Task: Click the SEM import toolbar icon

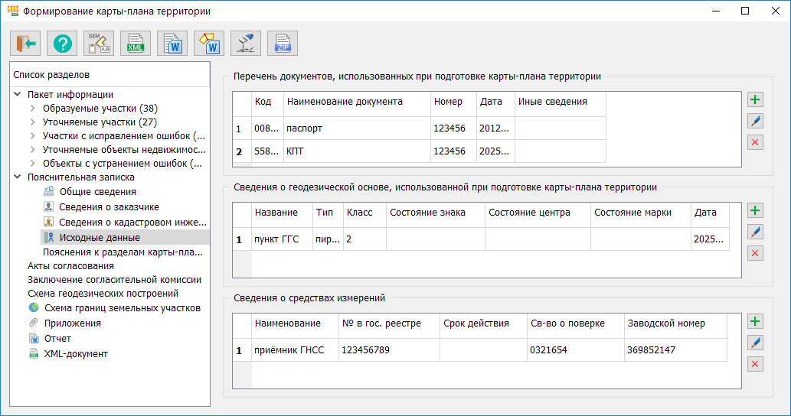Action: pyautogui.click(x=99, y=44)
